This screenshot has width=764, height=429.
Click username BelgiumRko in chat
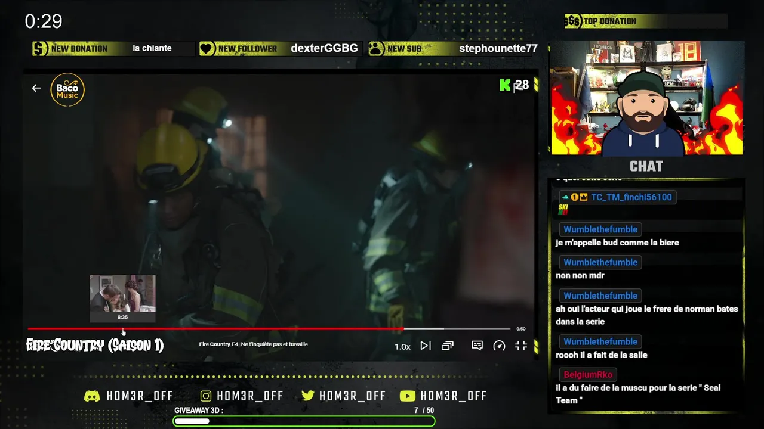click(588, 375)
